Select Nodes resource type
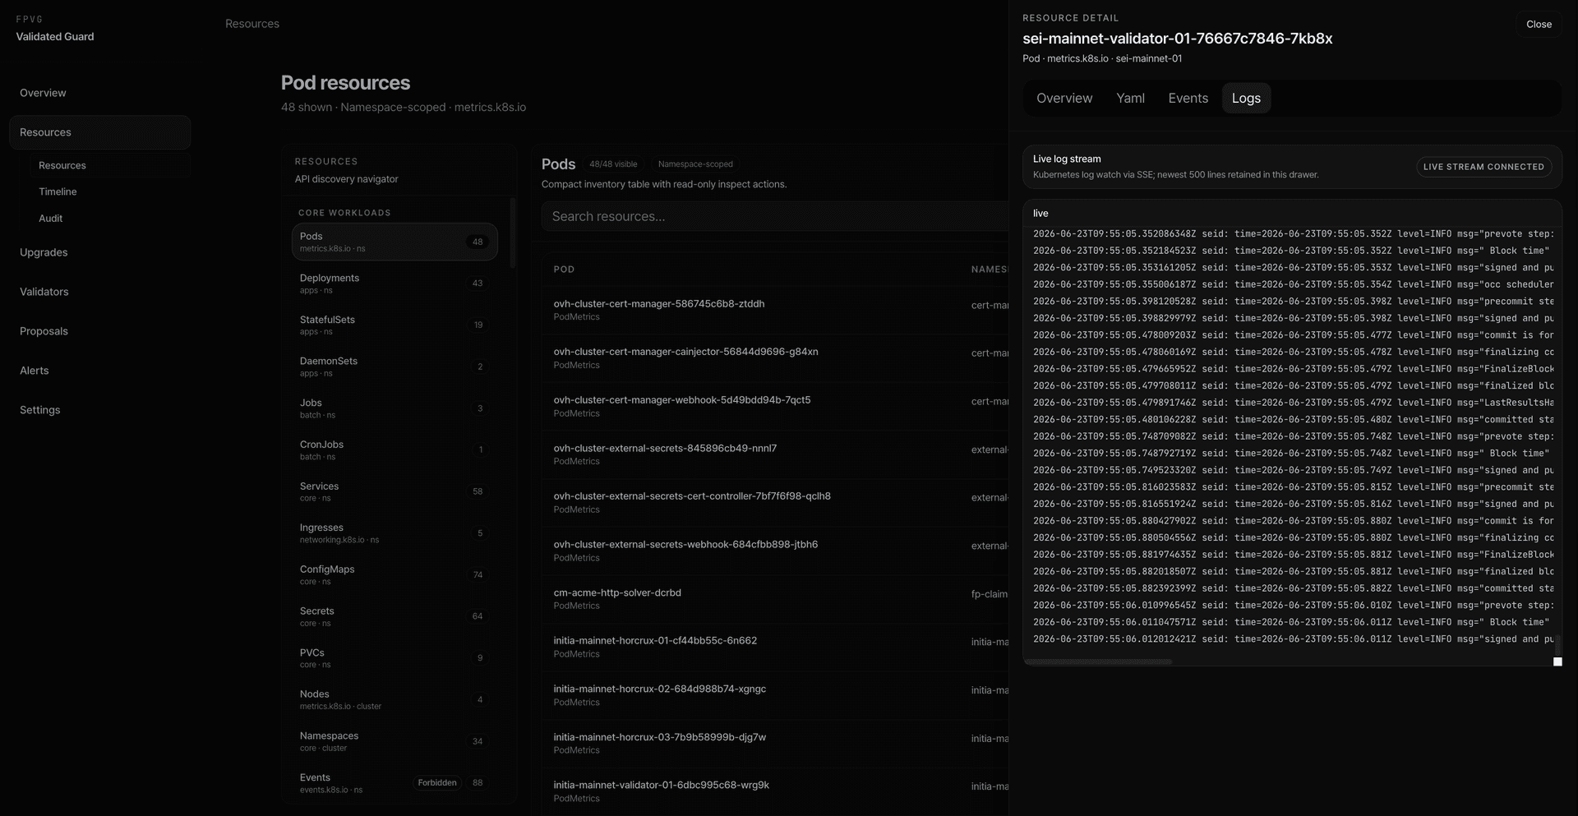The image size is (1578, 816). coord(394,700)
